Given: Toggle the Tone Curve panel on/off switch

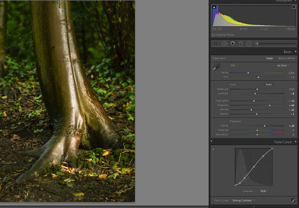Looking at the screenshot, I should click(x=211, y=142).
